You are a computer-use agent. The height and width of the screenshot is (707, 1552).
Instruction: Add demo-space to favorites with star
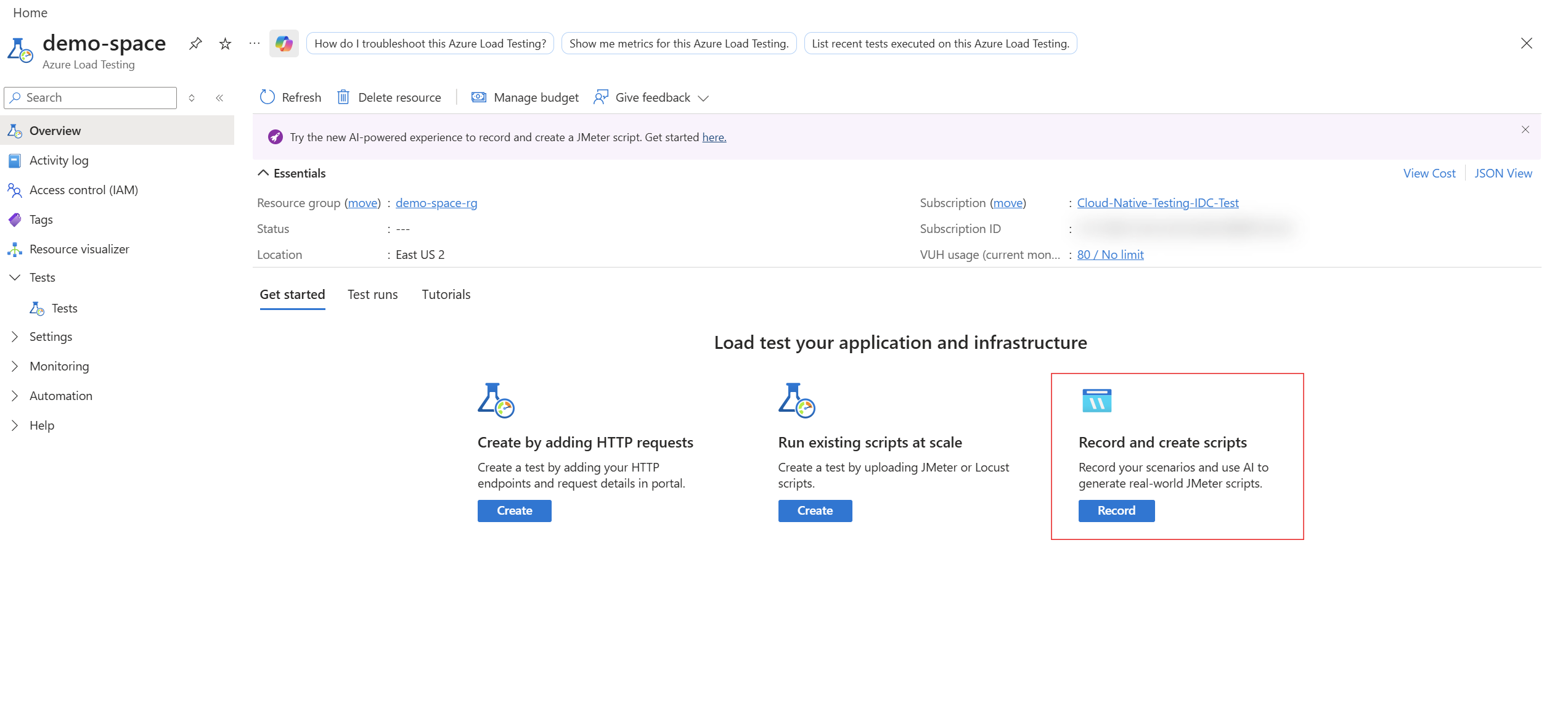[x=225, y=44]
